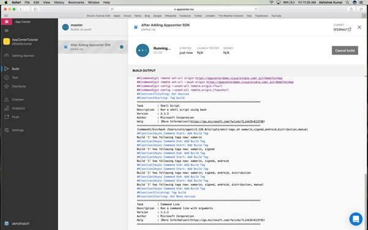Open The Weather Channel bookmark
The height and width of the screenshot is (230, 368).
coord(231,16)
